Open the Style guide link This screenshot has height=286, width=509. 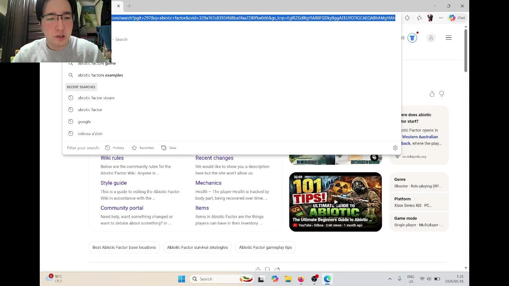[114, 183]
